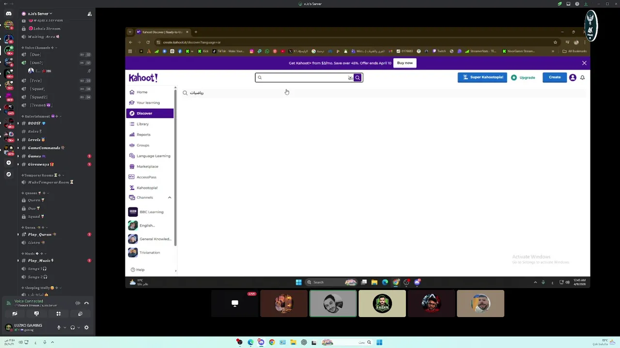Screen dimensions: 620x348
Task: Open the Kahoot profile account icon
Action: pos(573,77)
